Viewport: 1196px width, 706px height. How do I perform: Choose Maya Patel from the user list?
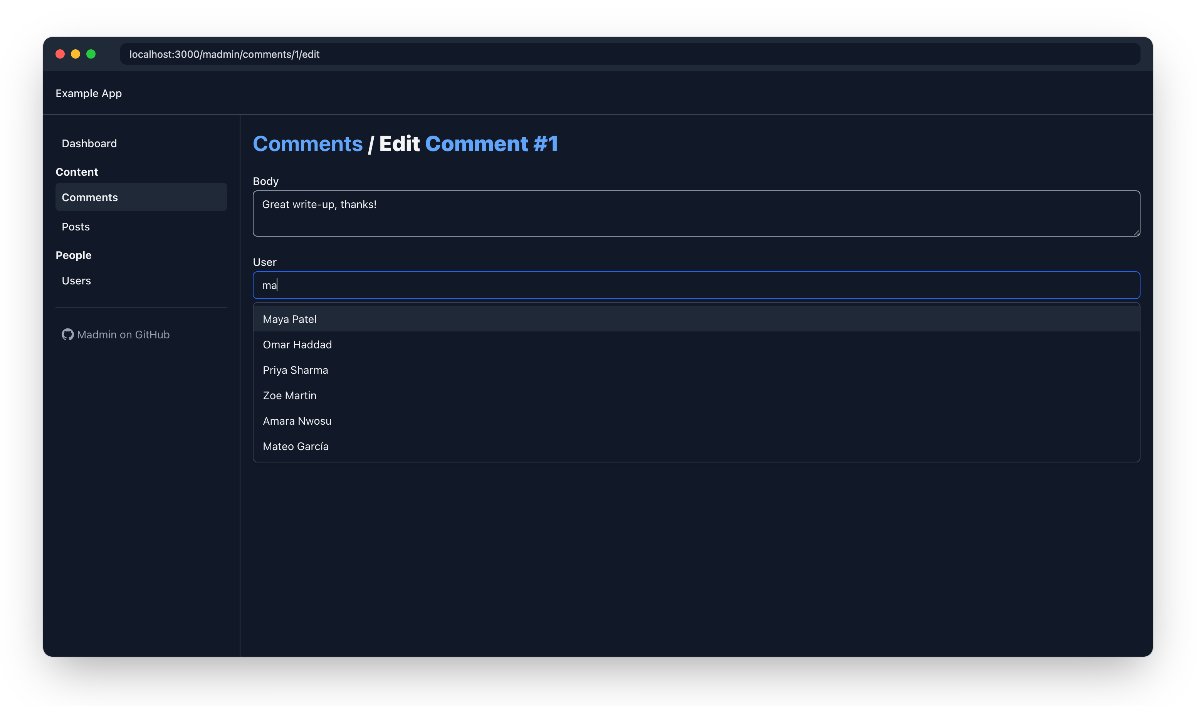click(x=696, y=319)
